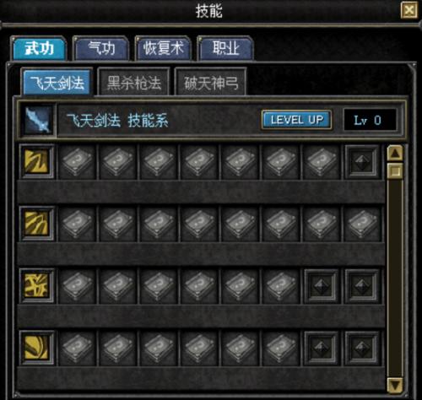Close the 技能 window
This screenshot has height=400, width=422.
coord(409,10)
